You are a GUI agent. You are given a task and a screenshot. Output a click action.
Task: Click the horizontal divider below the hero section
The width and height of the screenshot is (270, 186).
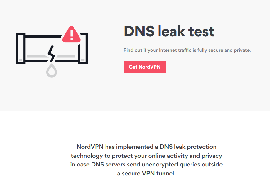click(x=135, y=111)
